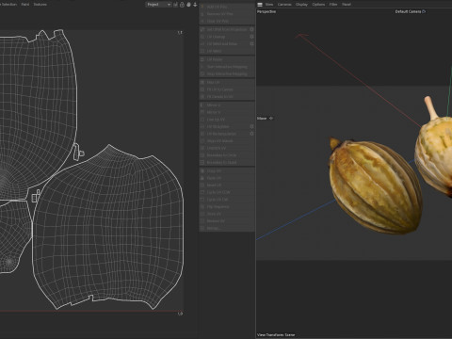Open the Paint menu in UV editor
452x339 pixels.
25,5
